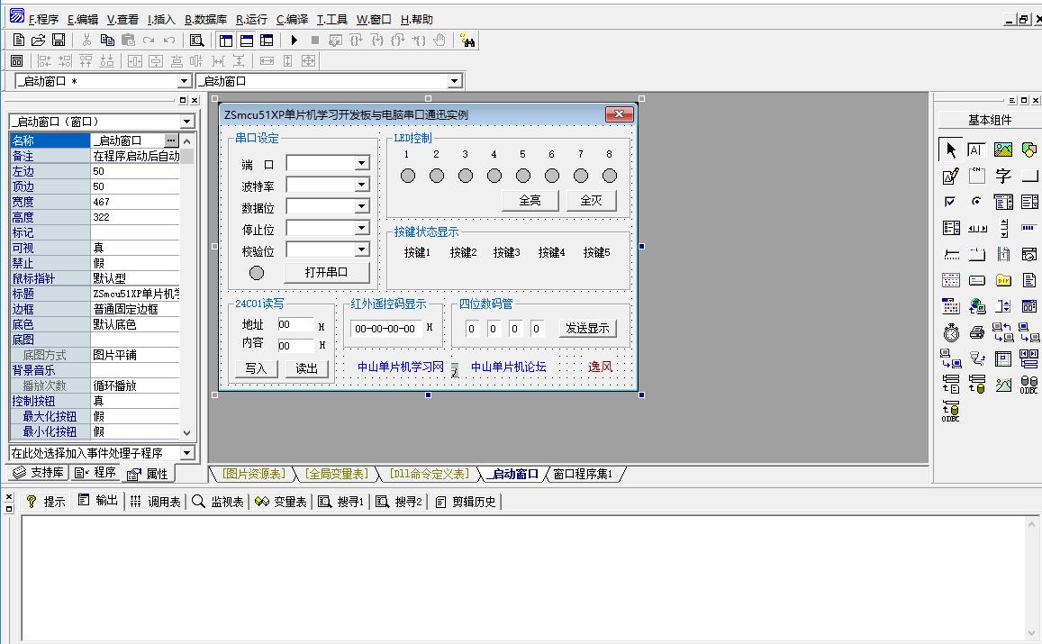The image size is (1042, 644).
Task: Open the B.数据库 menu
Action: [205, 20]
